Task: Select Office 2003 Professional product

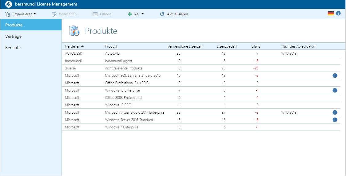Action: [123, 98]
